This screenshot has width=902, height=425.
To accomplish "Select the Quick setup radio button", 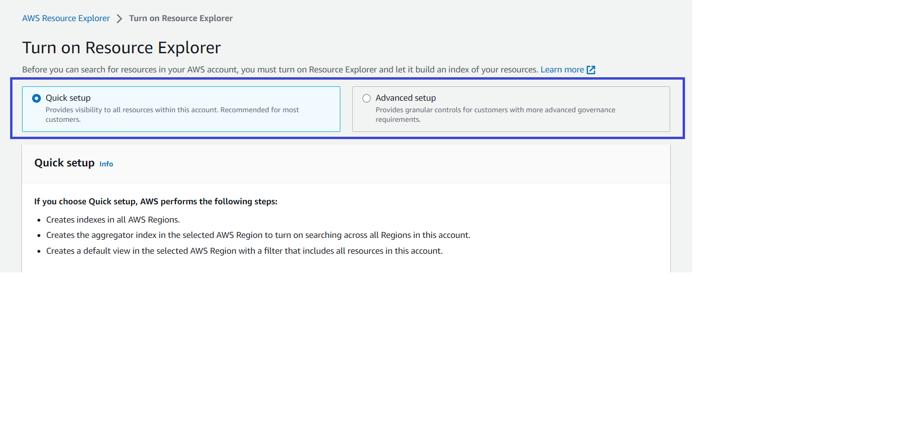I will (36, 98).
